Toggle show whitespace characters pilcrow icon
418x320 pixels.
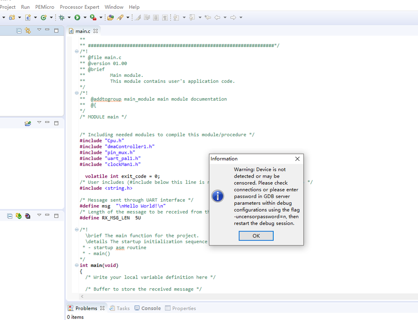click(x=165, y=18)
